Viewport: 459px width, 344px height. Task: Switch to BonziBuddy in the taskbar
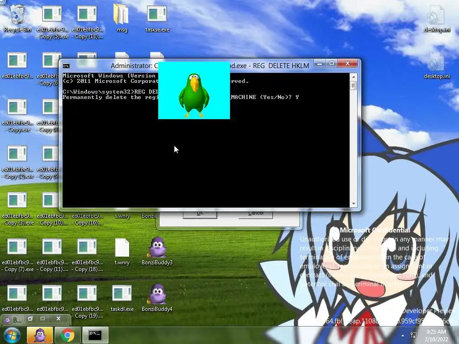[40, 335]
